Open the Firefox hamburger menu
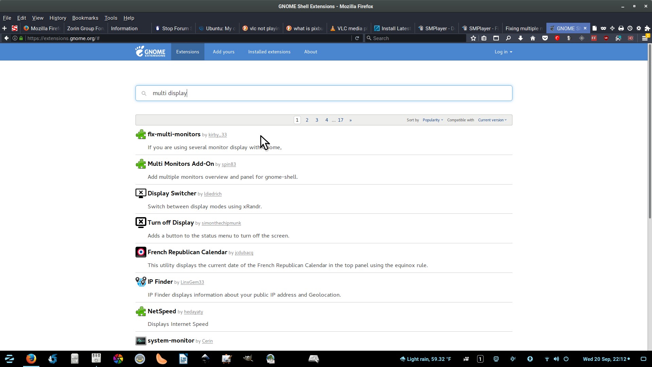The height and width of the screenshot is (367, 652). (645, 38)
